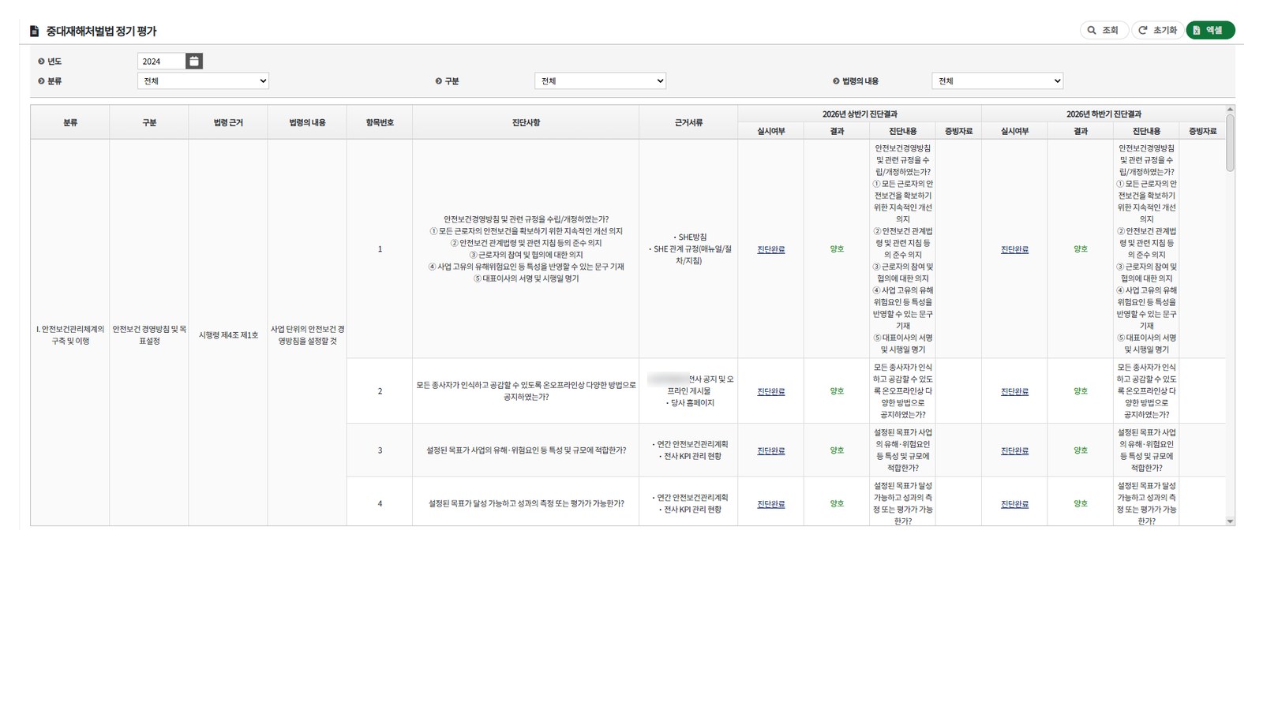The width and height of the screenshot is (1263, 710).
Task: Open 진단완료 link for item 3 상반기
Action: click(x=771, y=450)
